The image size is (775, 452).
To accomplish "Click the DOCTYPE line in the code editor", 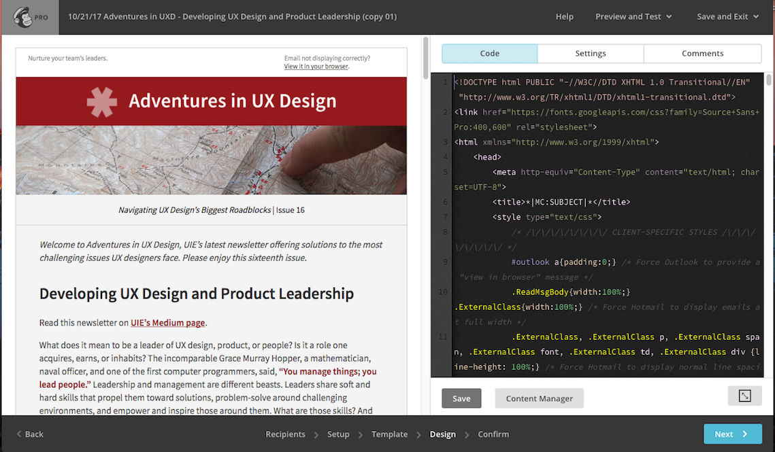I will 602,90.
